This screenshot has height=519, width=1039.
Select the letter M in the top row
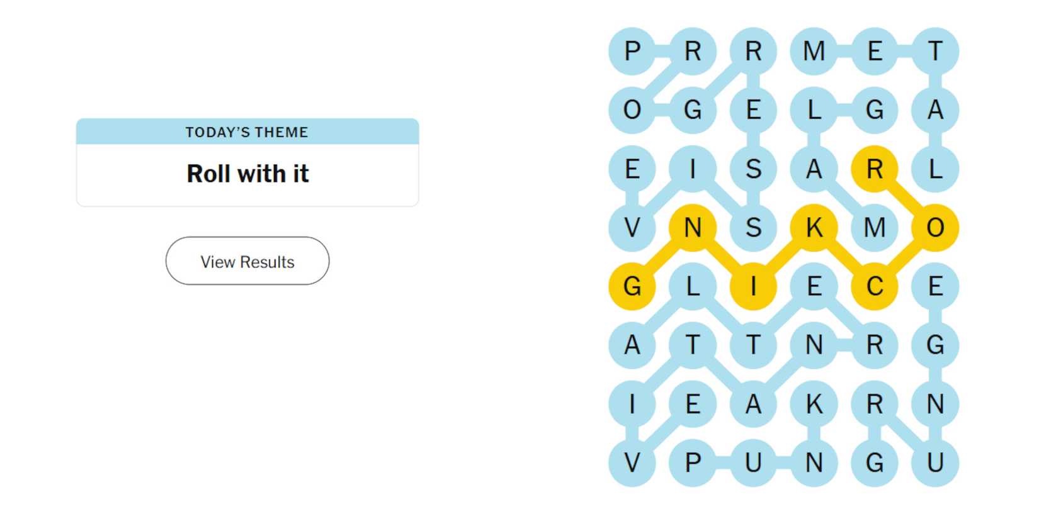814,50
